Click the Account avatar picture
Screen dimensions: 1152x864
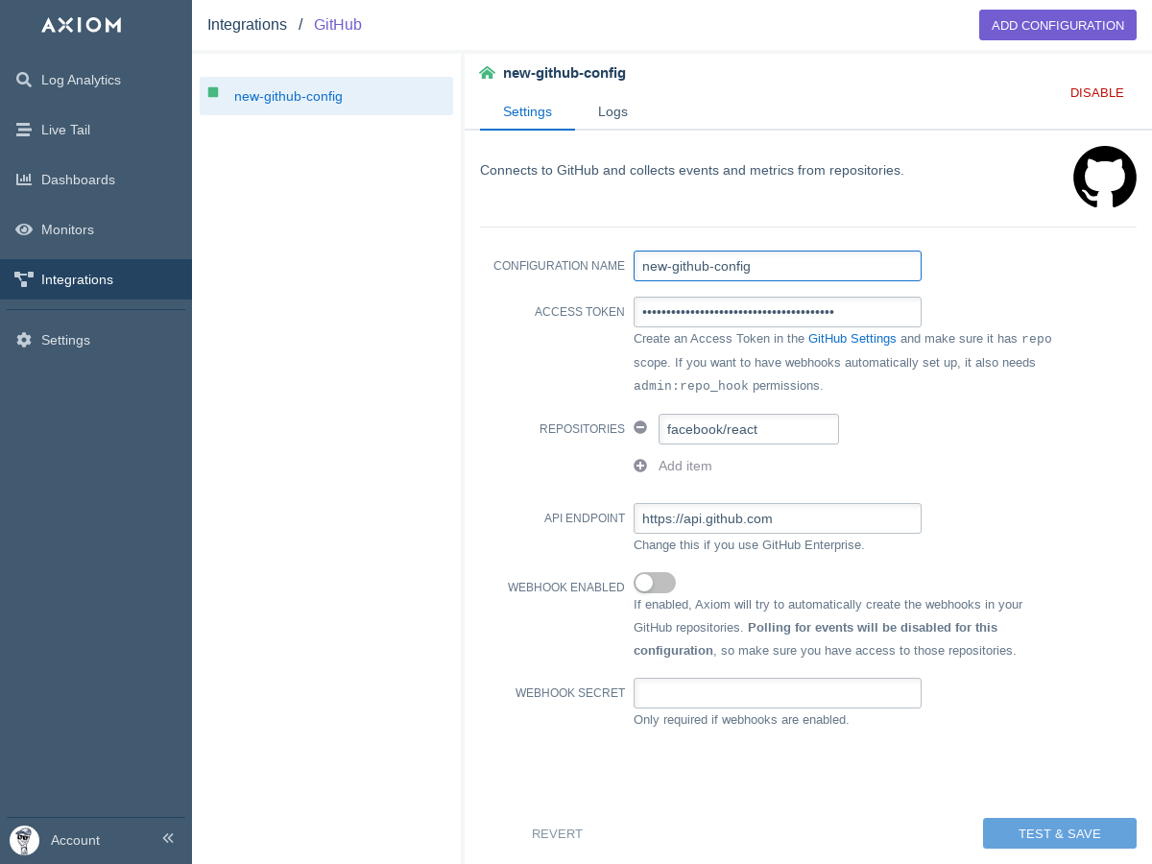click(24, 840)
